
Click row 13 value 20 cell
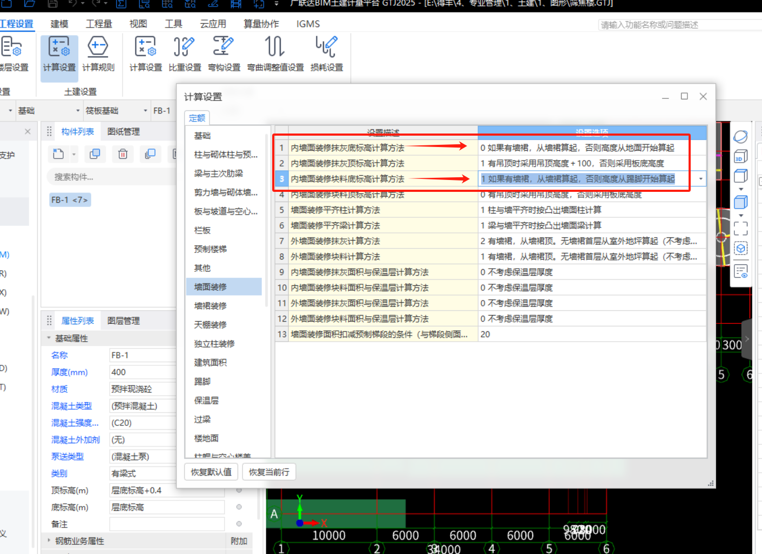click(x=592, y=335)
